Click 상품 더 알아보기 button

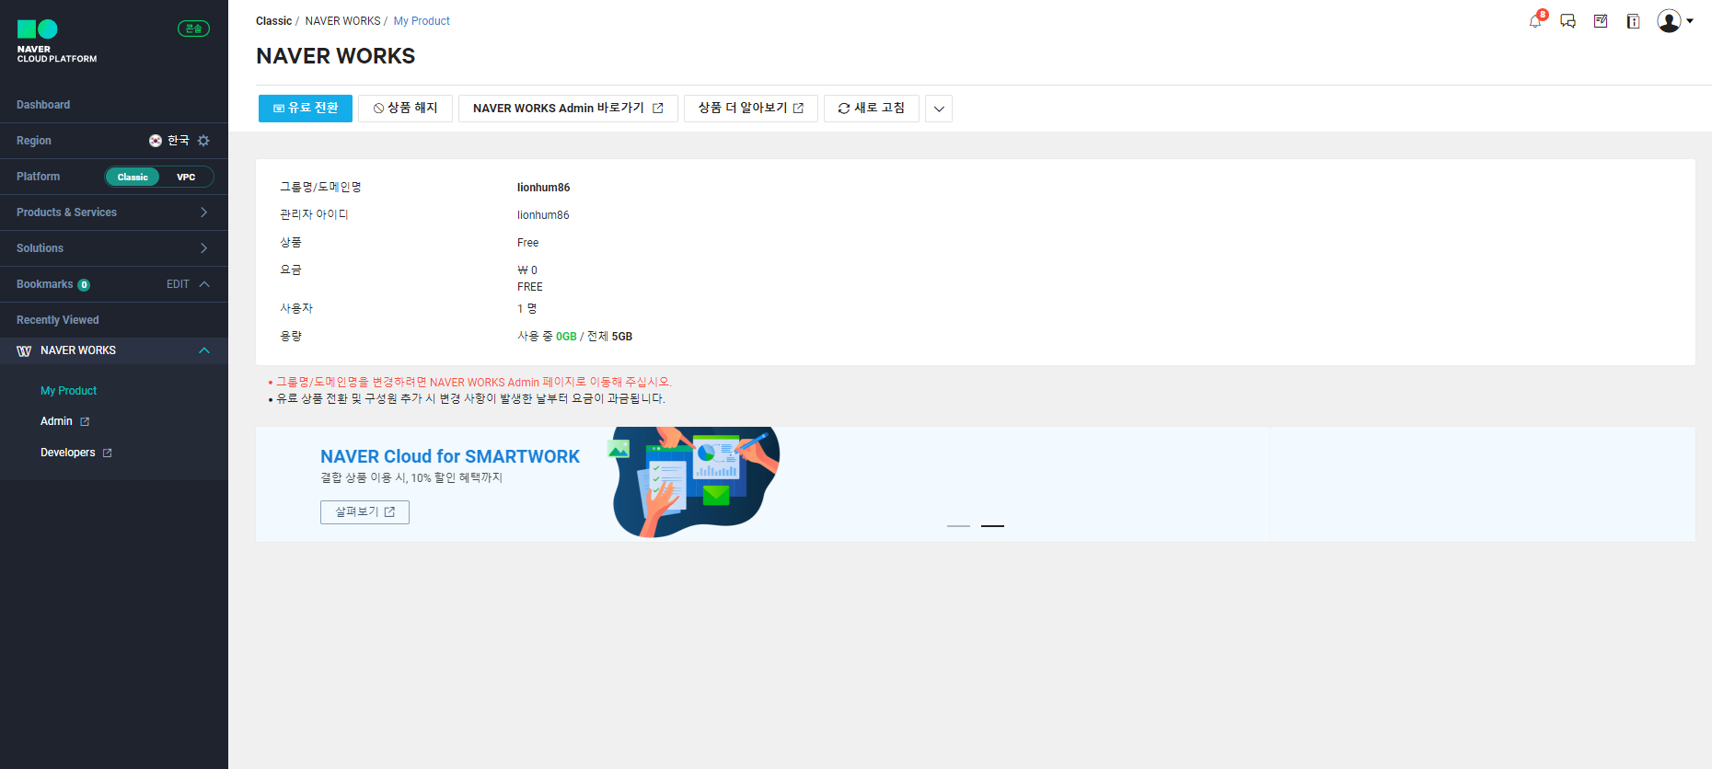[751, 109]
